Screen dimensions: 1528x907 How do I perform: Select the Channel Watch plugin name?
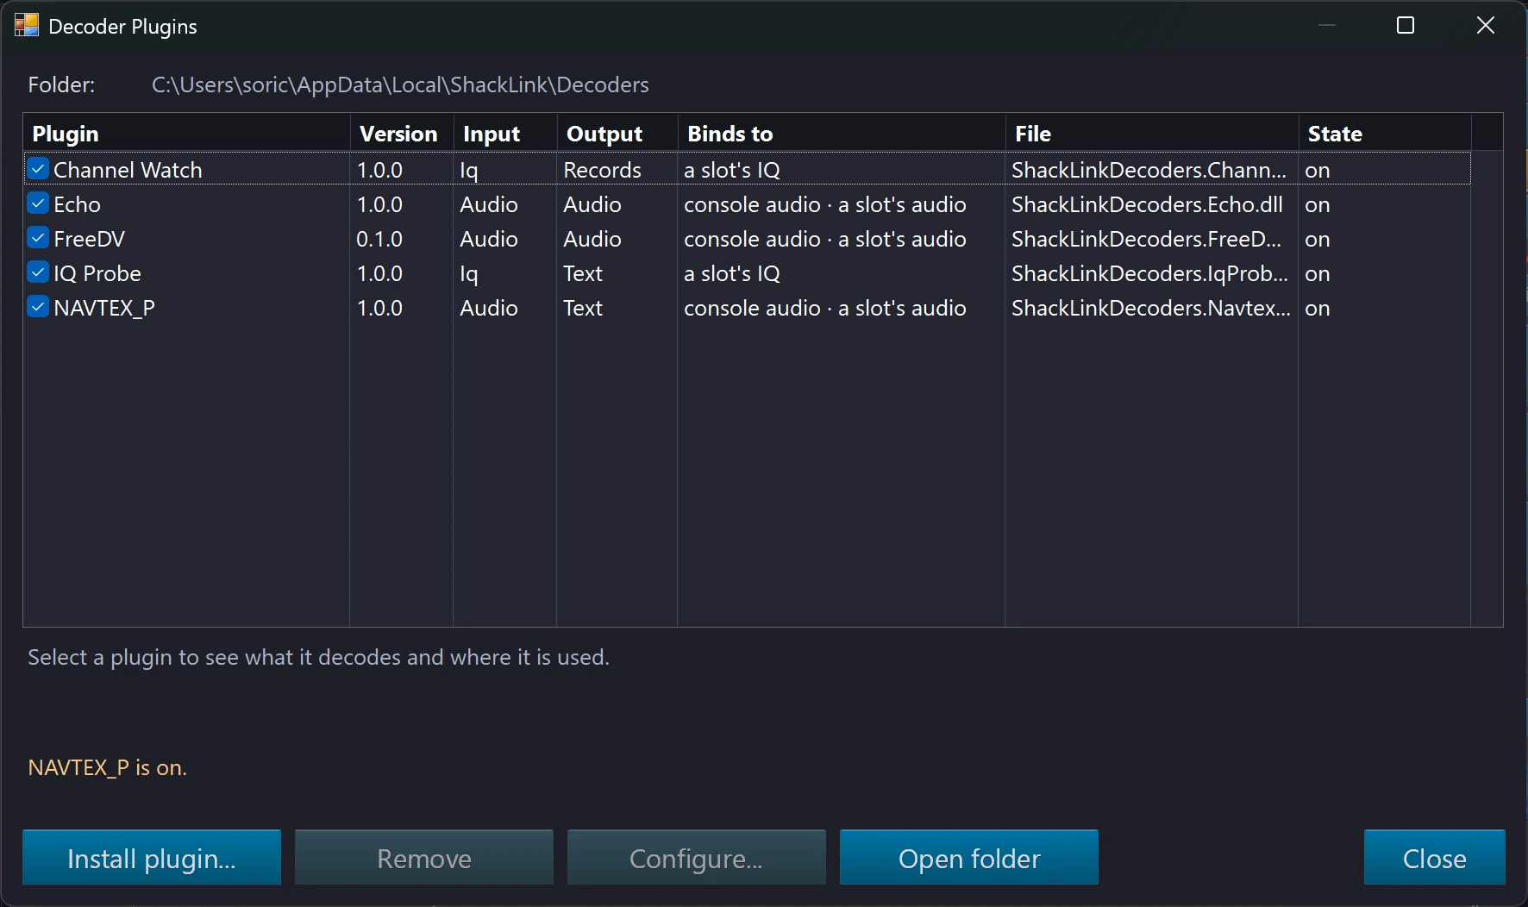tap(128, 170)
